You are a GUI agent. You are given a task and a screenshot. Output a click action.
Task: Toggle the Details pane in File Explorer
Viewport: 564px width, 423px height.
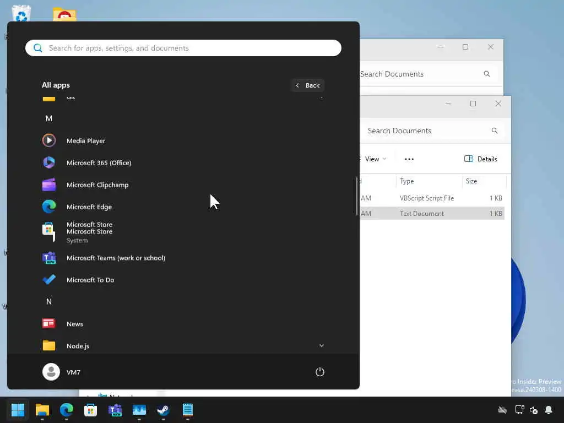[480, 159]
